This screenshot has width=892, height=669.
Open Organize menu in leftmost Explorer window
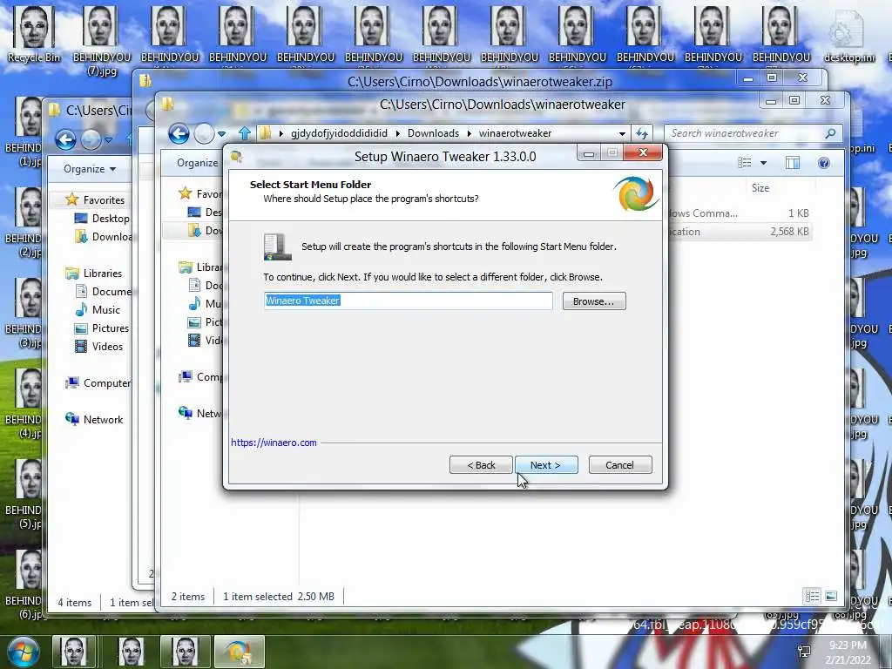(90, 169)
